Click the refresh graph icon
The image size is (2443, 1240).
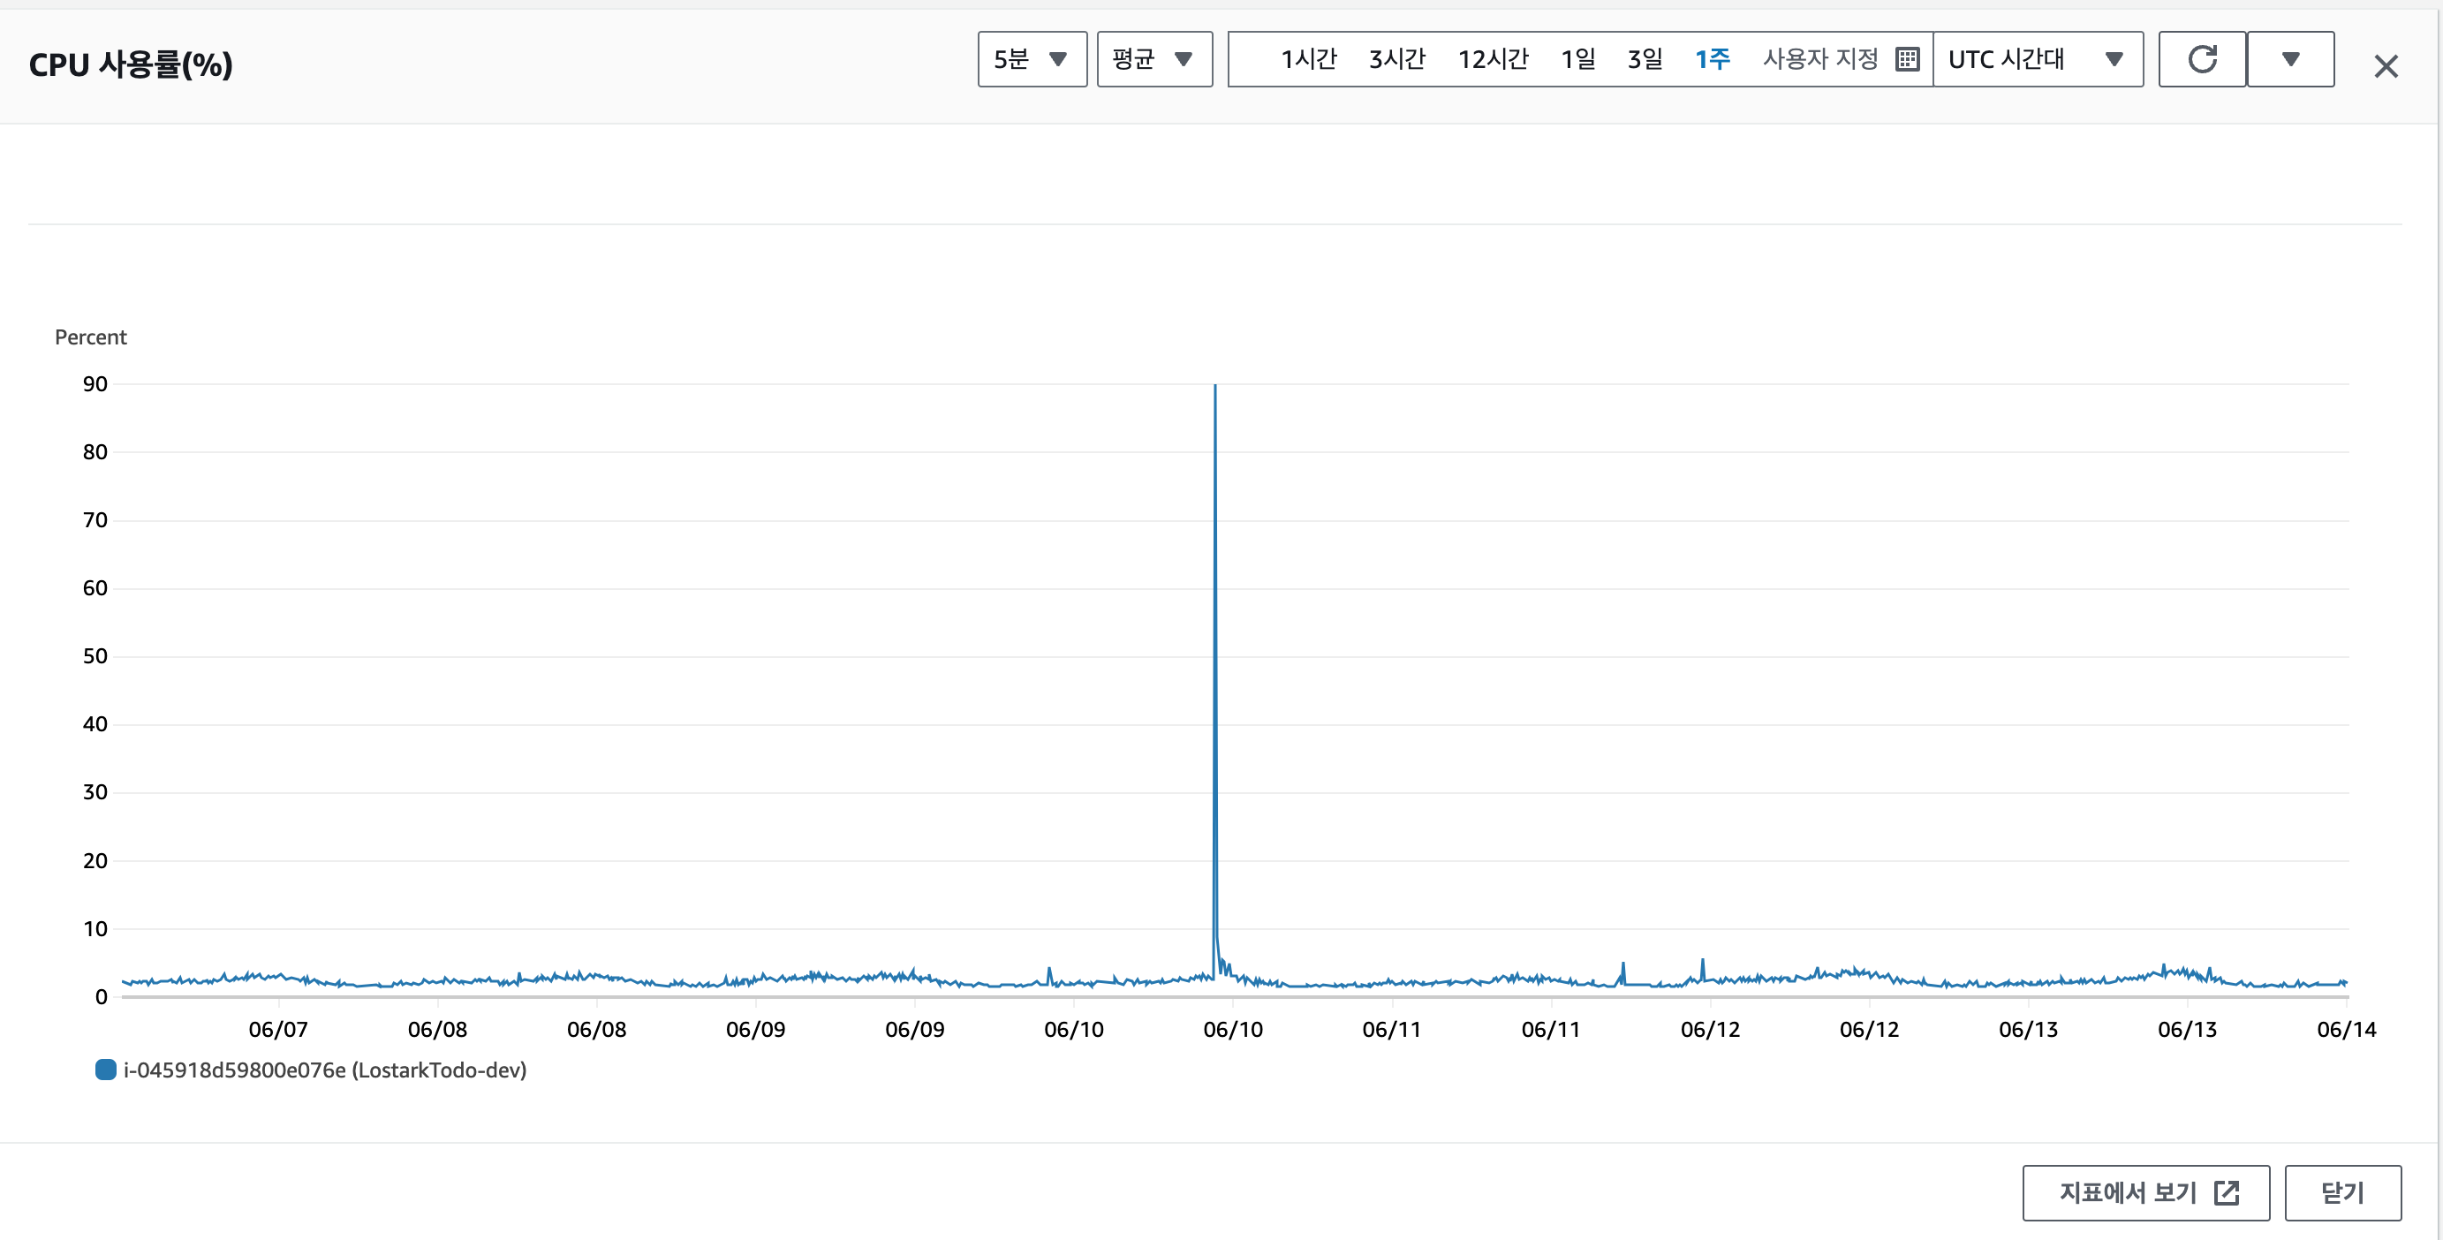click(x=2201, y=59)
